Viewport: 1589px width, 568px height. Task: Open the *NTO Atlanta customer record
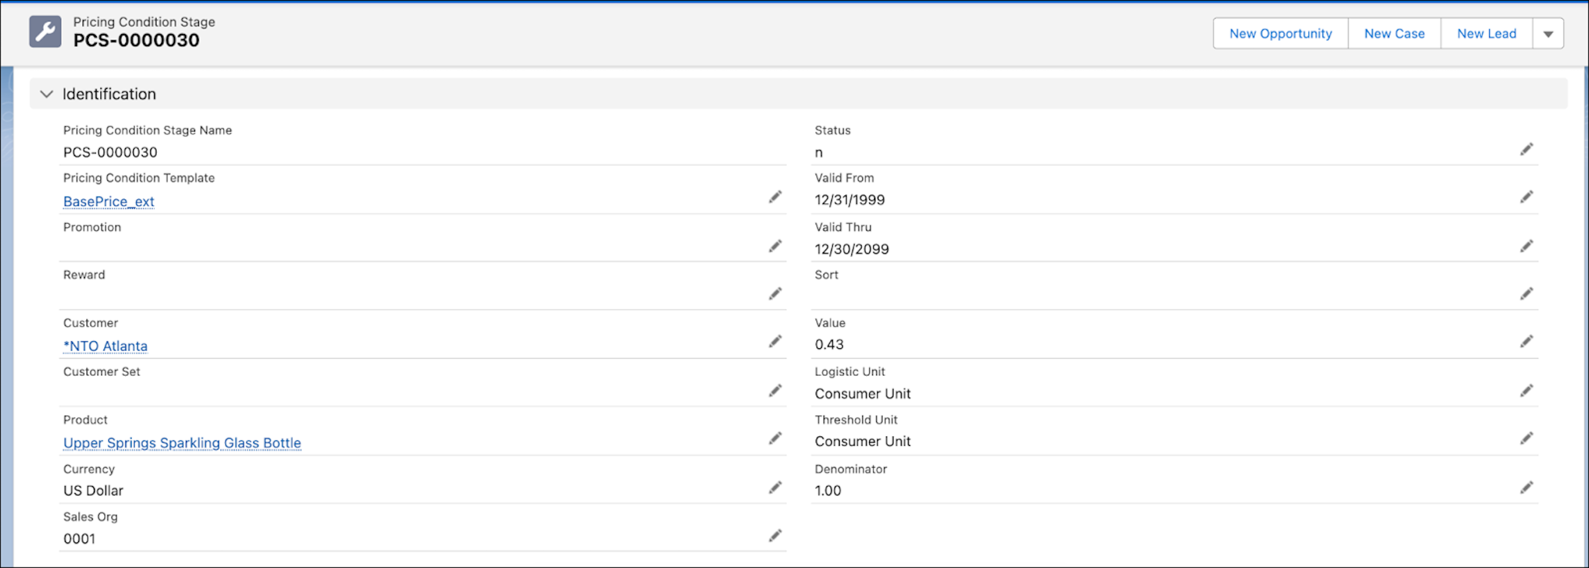tap(105, 346)
